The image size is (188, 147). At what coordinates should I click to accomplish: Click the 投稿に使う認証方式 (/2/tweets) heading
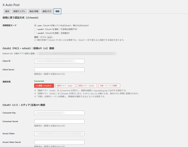click(x=20, y=18)
